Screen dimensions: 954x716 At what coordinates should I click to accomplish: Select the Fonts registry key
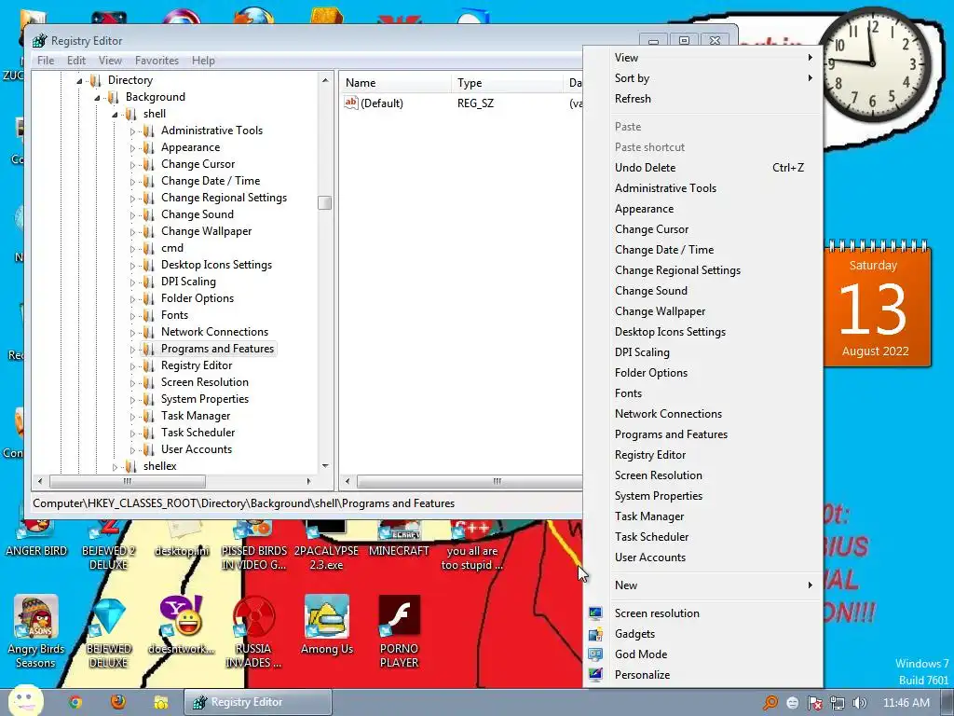174,315
